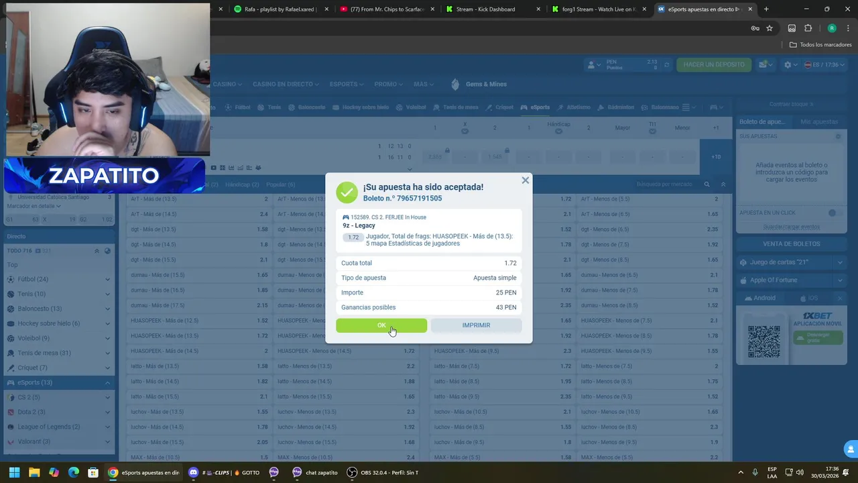The width and height of the screenshot is (858, 483).
Task: Toggle Apuesta en un click switch
Action: [835, 213]
